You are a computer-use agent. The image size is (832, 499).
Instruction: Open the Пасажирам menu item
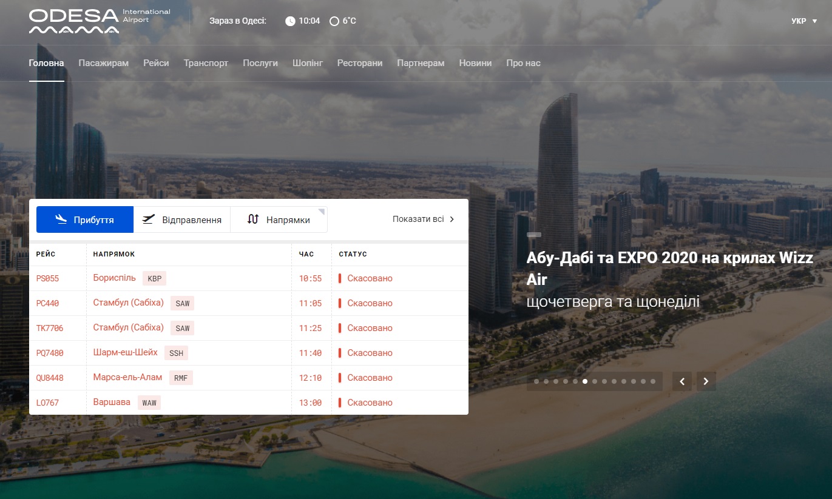[104, 63]
